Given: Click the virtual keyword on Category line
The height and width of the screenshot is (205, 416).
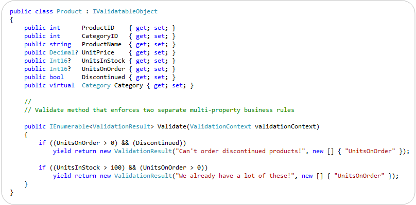Looking at the screenshot, I should pos(62,85).
